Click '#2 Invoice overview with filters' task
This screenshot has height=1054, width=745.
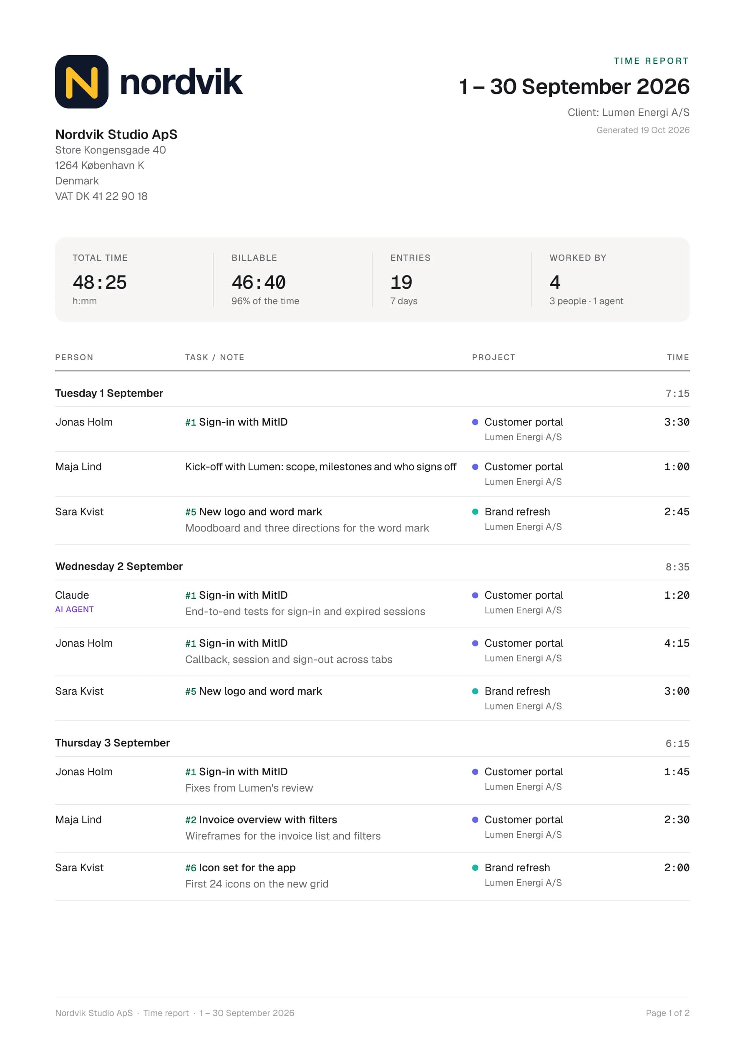pyautogui.click(x=261, y=820)
